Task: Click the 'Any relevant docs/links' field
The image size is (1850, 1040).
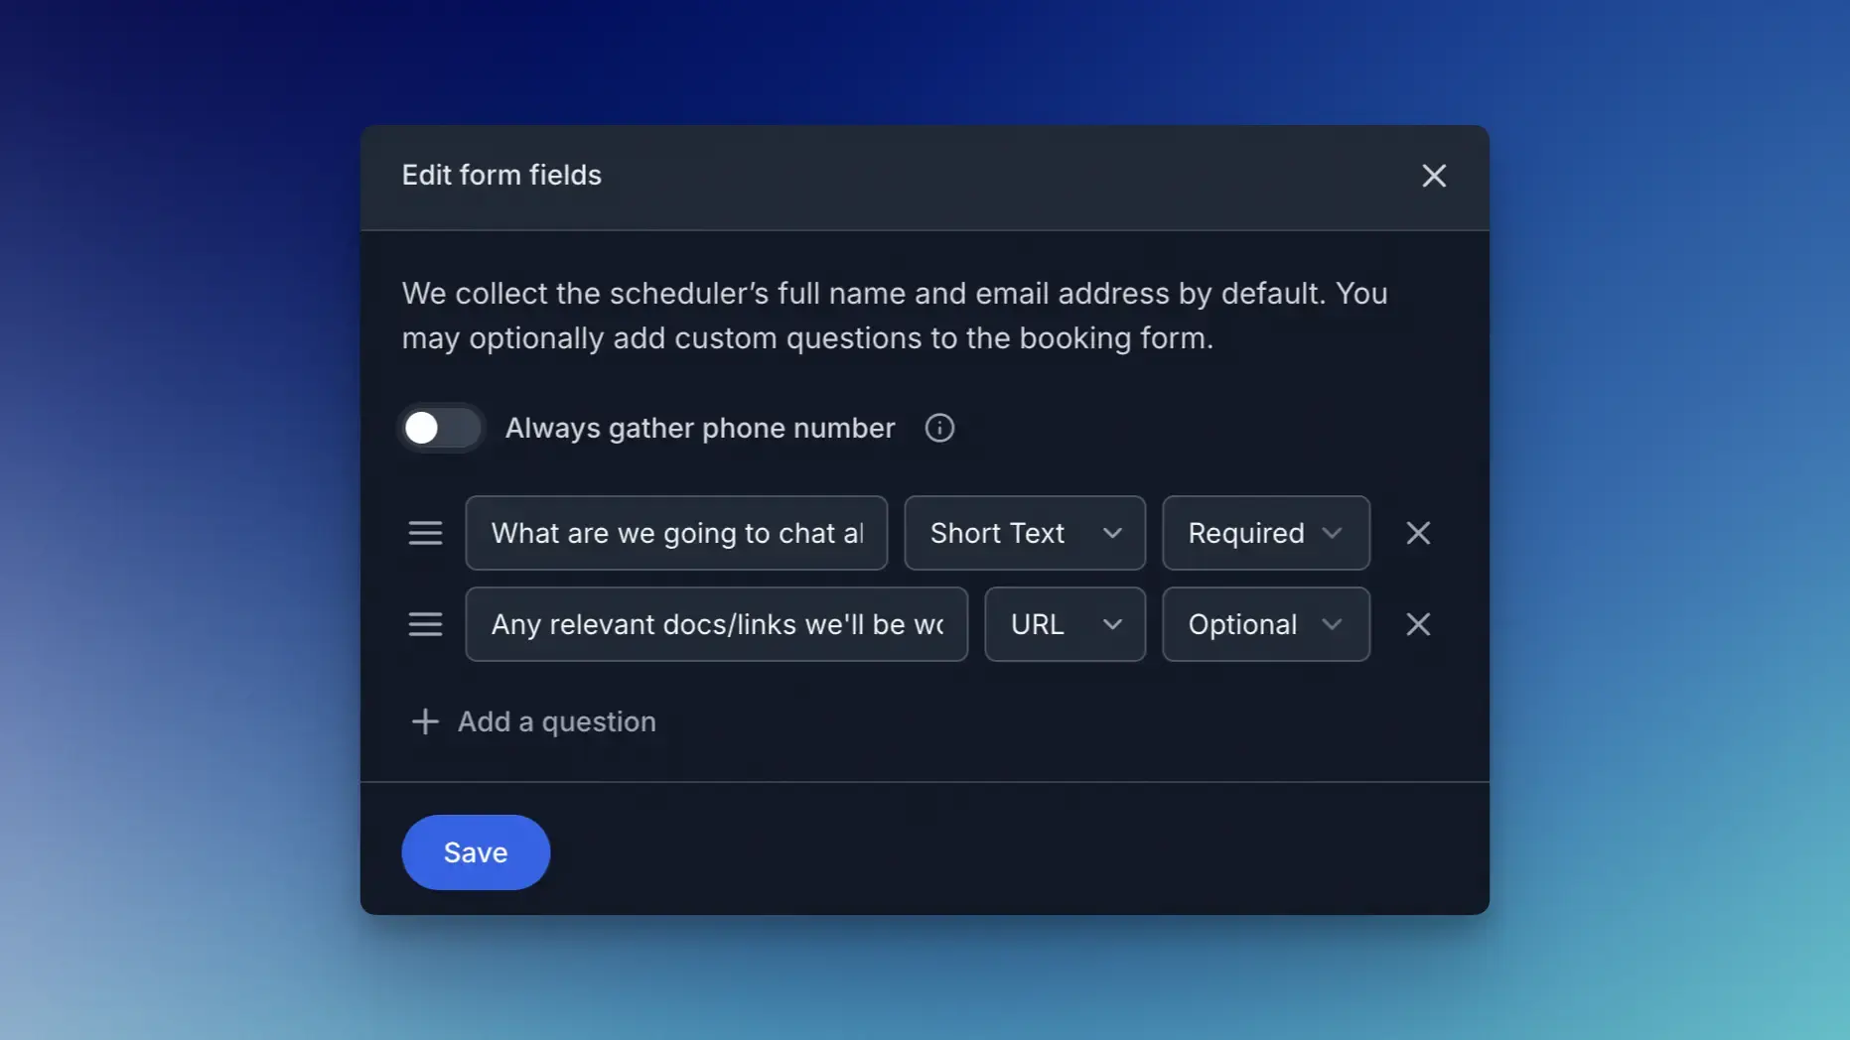Action: pyautogui.click(x=716, y=624)
